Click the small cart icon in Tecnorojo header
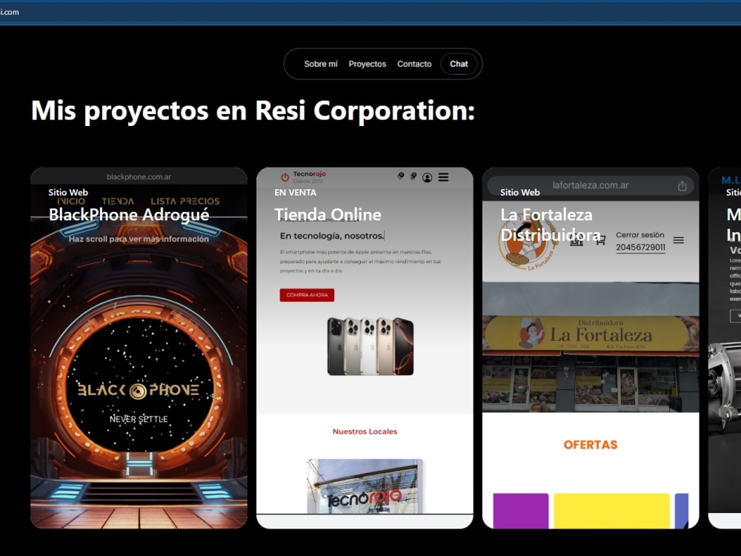Screen dimensions: 741x556 click(413, 176)
